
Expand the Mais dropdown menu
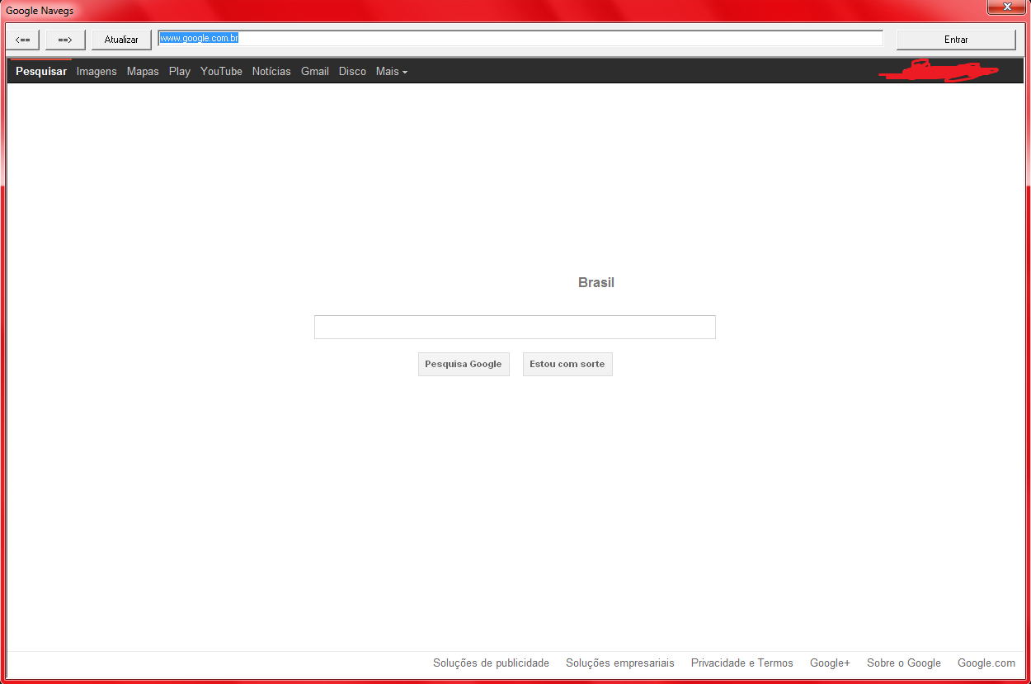(392, 72)
